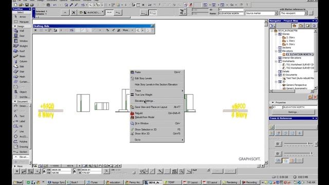Select Interior Elevations in Navigator

point(291,58)
